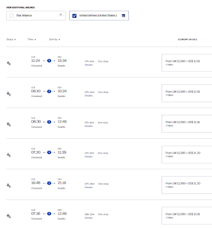Screen dimensions: 212x228
Task: Click the airplane icon for the 06:10 flight
Action: (9, 94)
